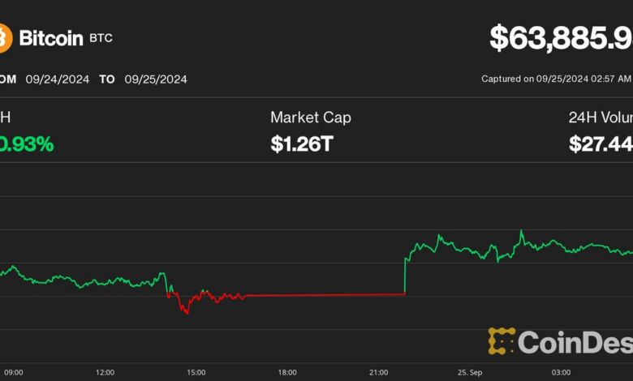
Task: Click the captured-on timestamp text
Action: pos(556,79)
